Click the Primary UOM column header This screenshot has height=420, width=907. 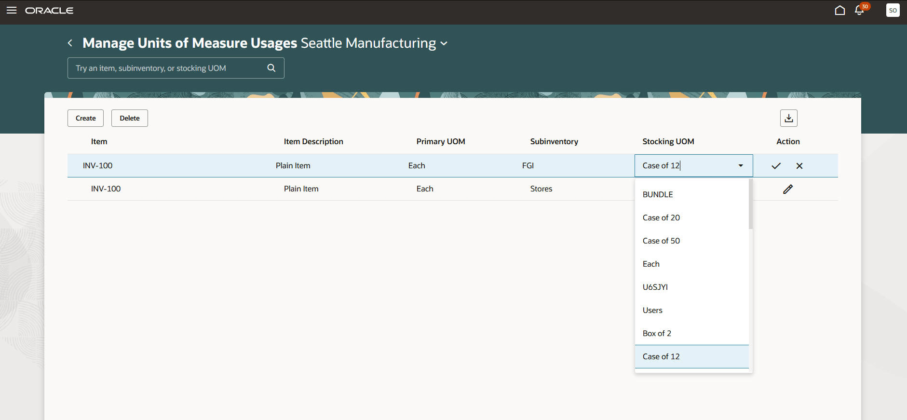441,142
